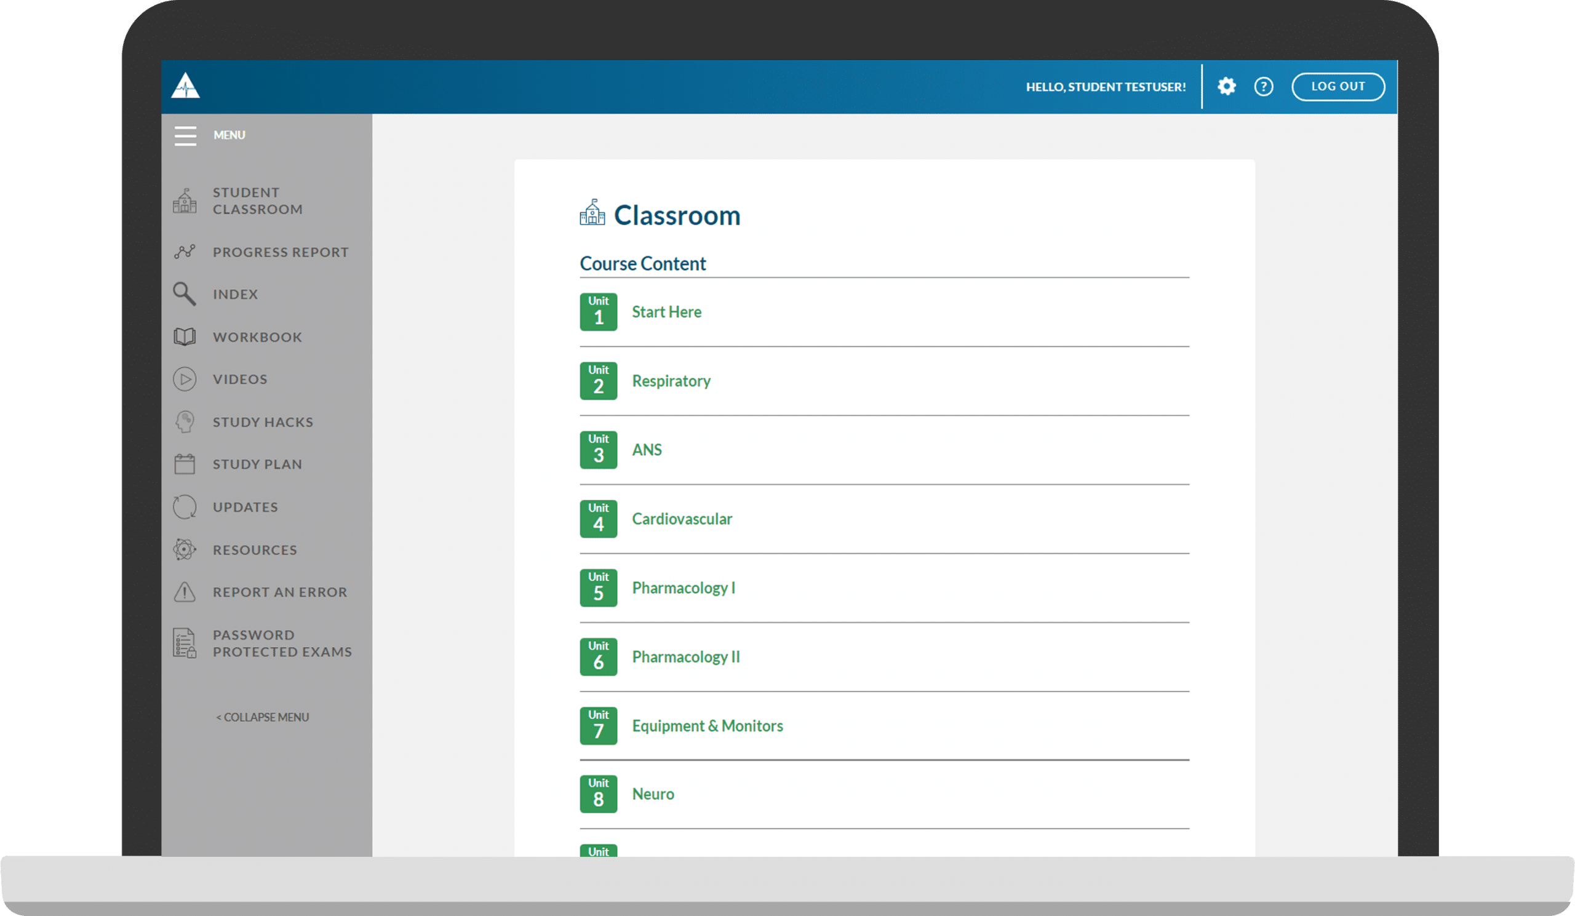Open Student Classroom menu item
The image size is (1575, 916).
point(258,201)
